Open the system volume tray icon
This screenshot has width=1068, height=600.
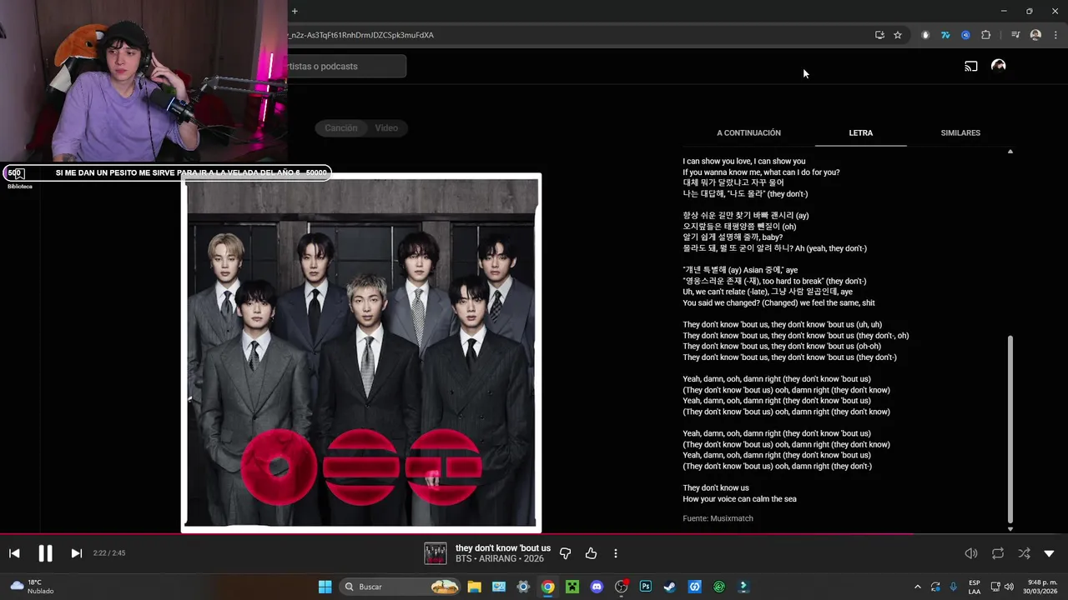pyautogui.click(x=1009, y=587)
